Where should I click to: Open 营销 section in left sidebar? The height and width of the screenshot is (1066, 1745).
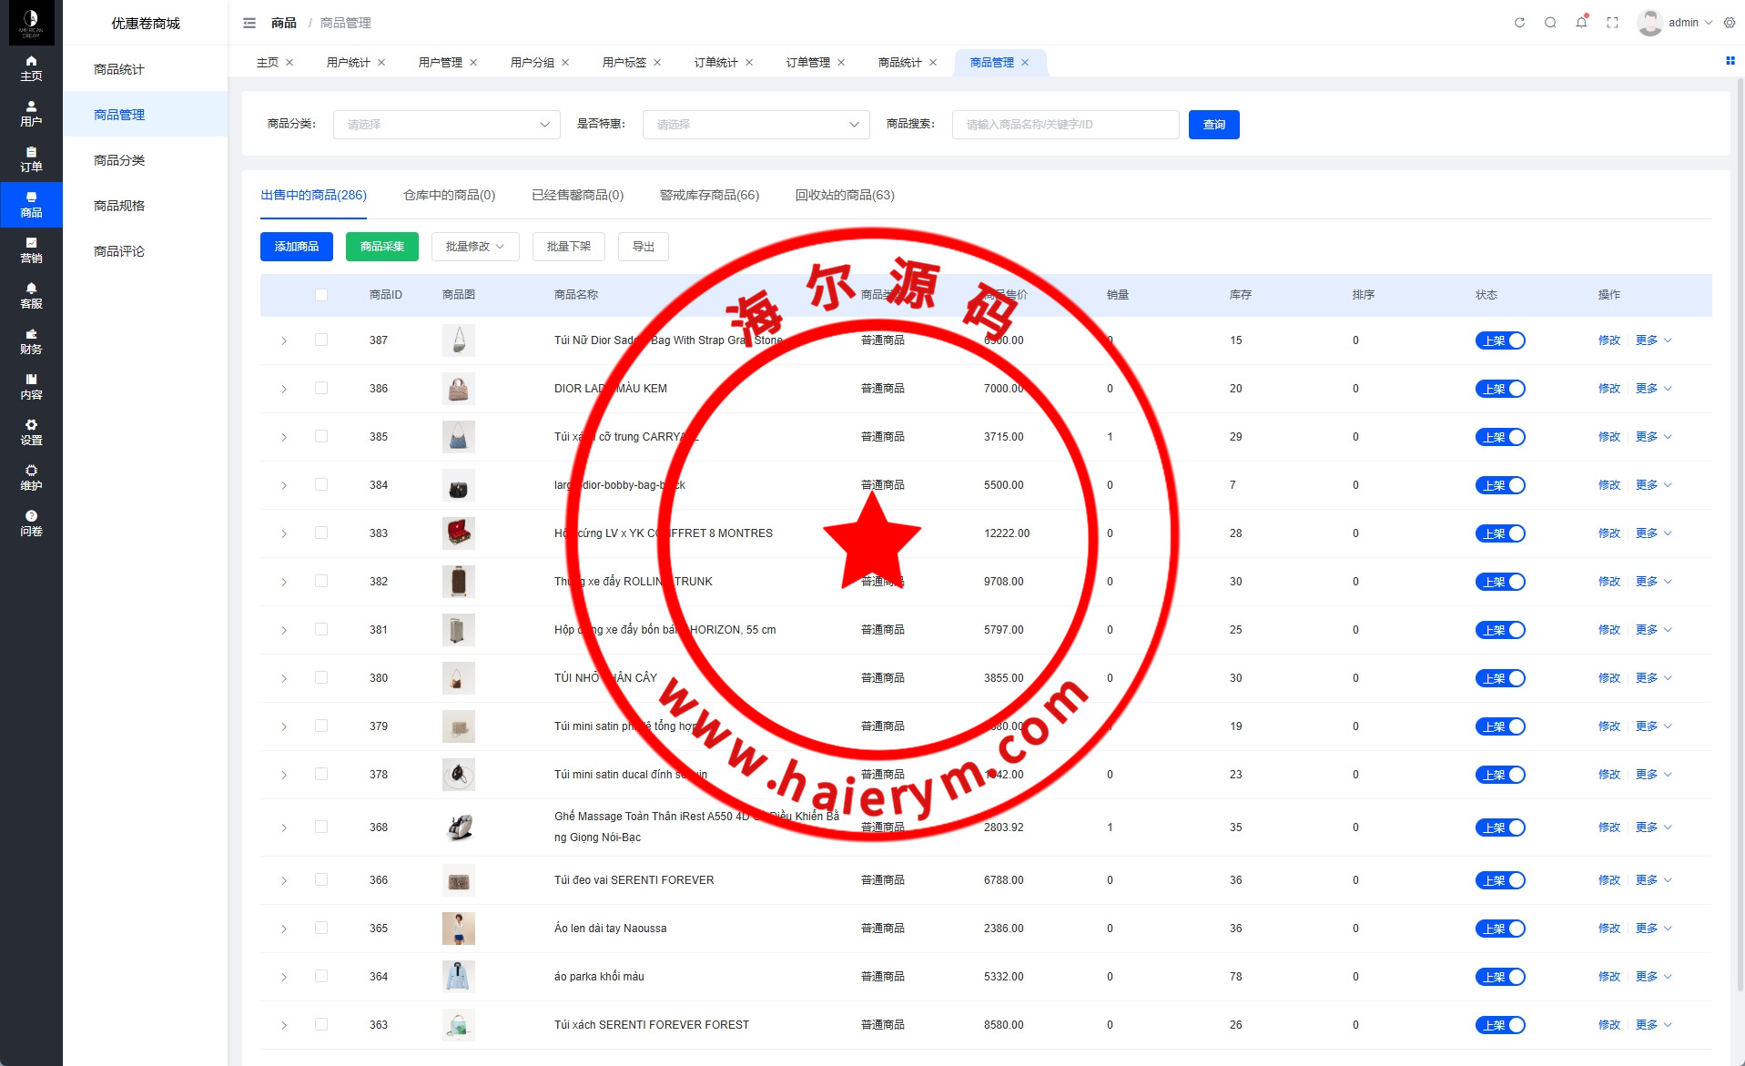point(31,250)
